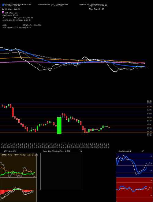Select the '20 Day - 234.94' legend text
This screenshot has height=202, width=153.
click(x=12, y=6)
